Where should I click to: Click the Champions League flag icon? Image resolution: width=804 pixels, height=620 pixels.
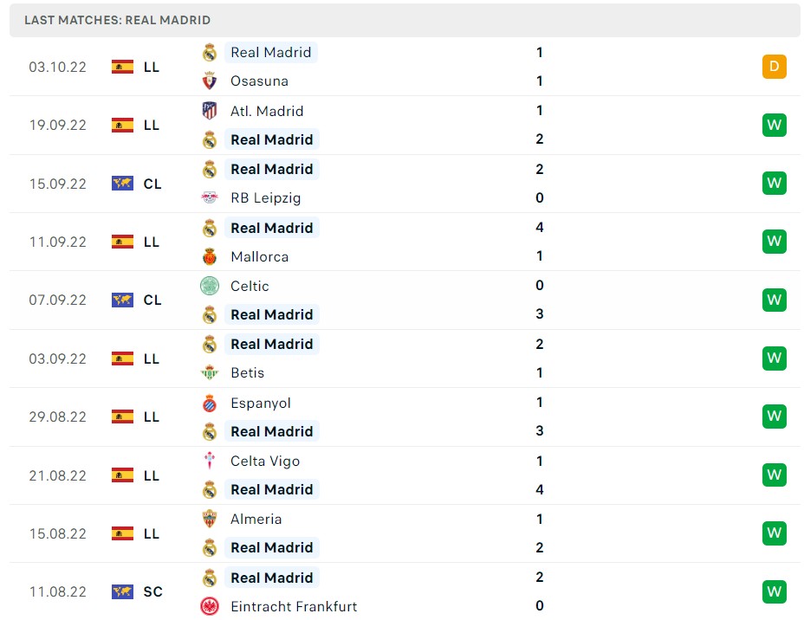(122, 183)
